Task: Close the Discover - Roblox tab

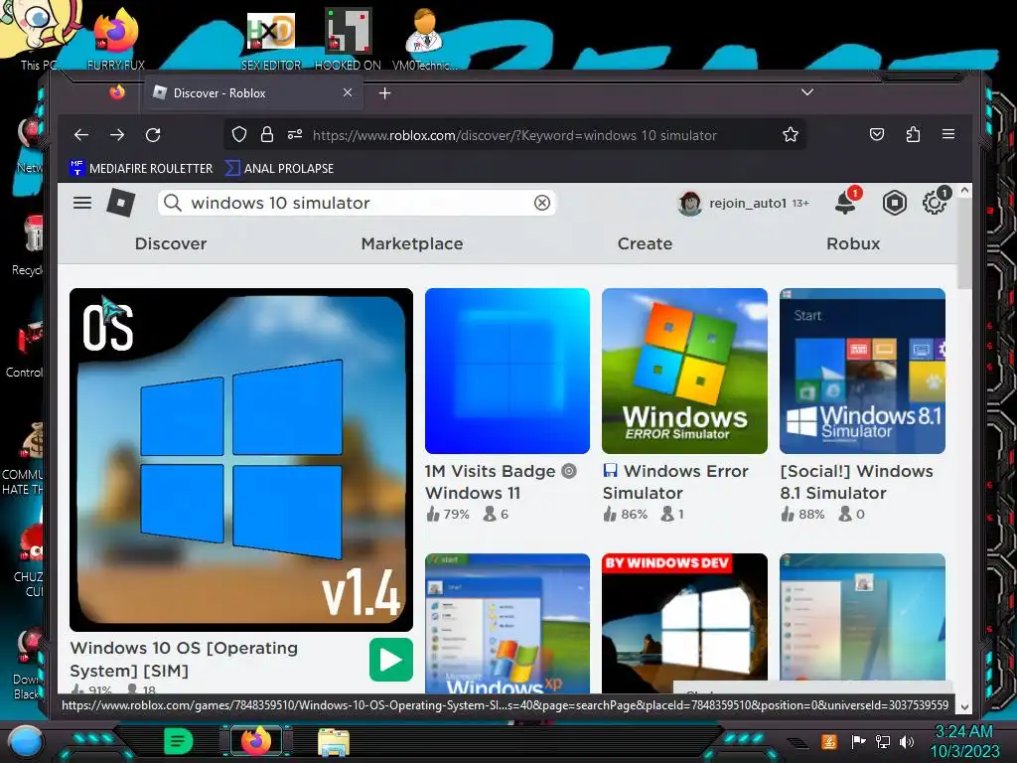Action: [x=348, y=92]
